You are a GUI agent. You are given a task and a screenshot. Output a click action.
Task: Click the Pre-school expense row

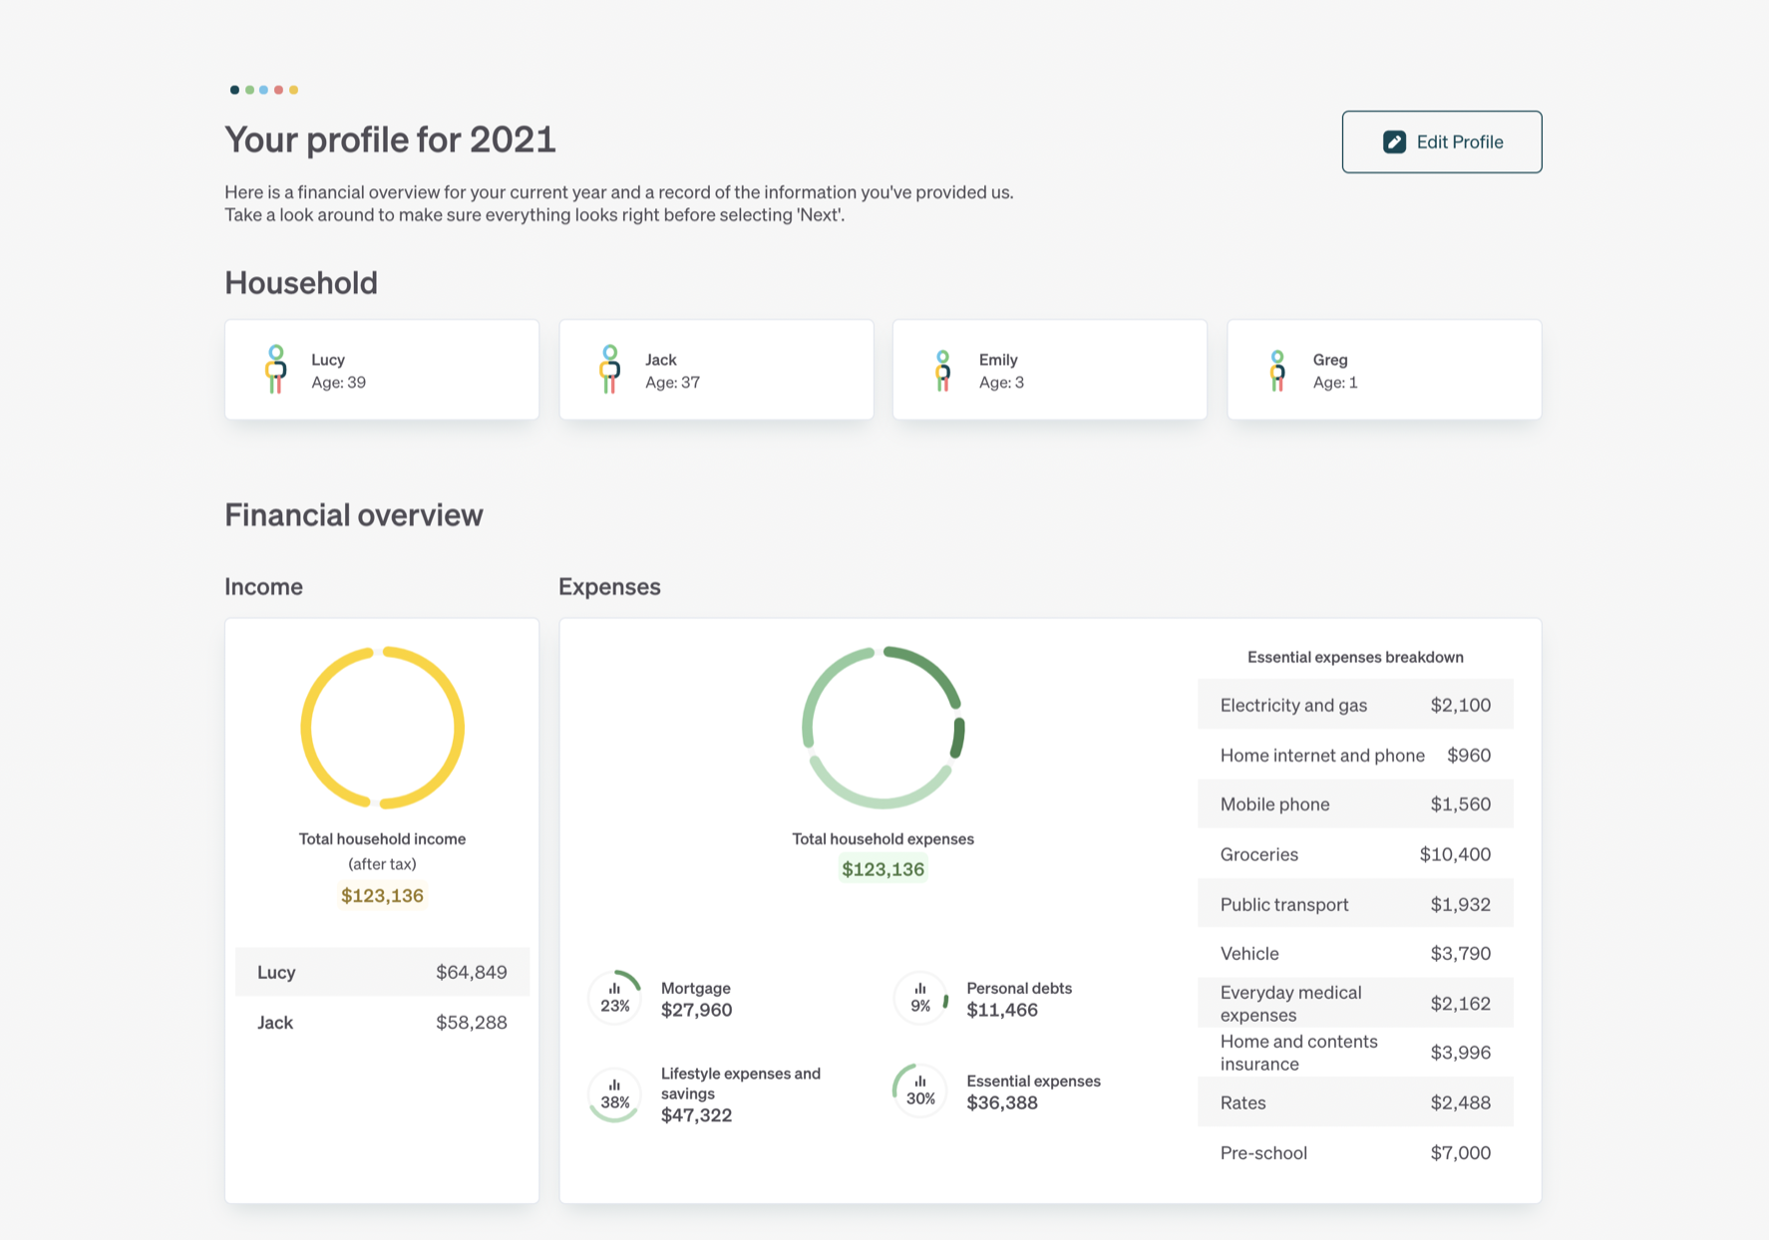1355,1152
